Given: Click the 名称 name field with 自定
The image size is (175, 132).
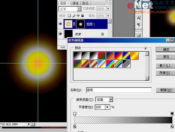Looking at the screenshot, I should [119, 90].
